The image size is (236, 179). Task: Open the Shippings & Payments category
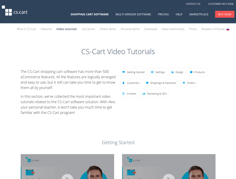161,83
